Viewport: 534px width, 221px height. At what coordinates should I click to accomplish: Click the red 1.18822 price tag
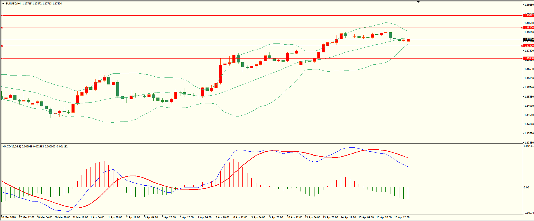pyautogui.click(x=528, y=15)
